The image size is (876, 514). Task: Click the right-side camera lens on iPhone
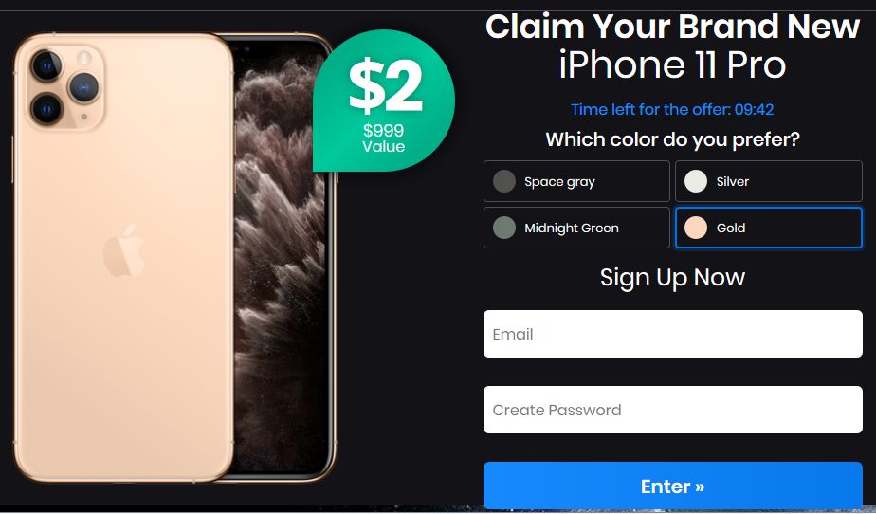click(83, 87)
